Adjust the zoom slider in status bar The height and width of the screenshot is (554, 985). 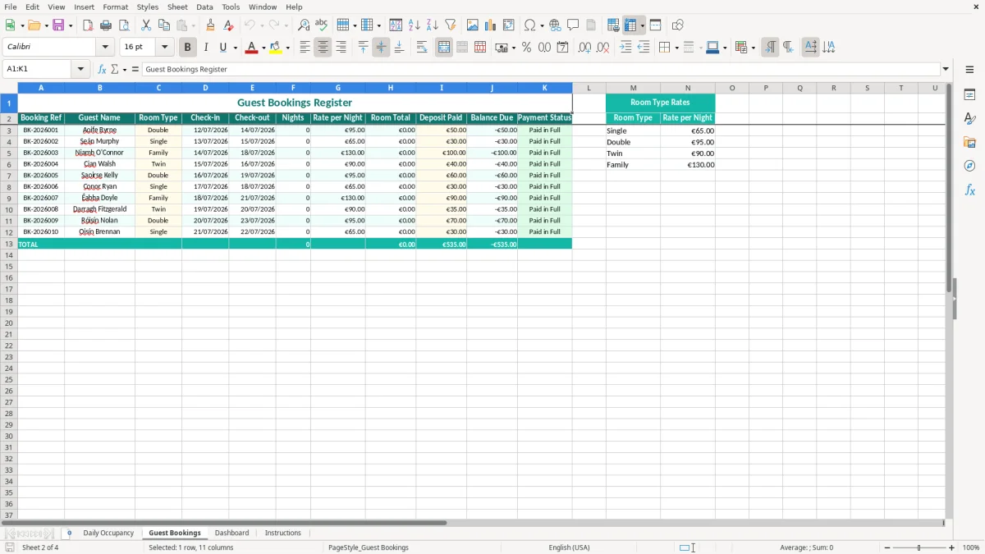coord(919,547)
